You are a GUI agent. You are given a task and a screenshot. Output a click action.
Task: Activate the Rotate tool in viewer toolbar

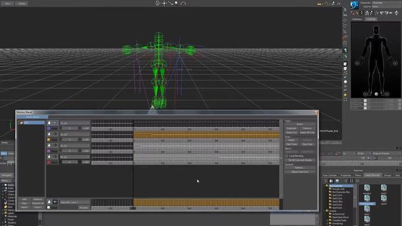click(x=345, y=26)
